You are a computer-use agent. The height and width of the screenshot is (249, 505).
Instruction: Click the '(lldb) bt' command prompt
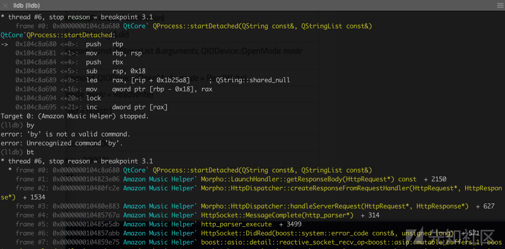pyautogui.click(x=18, y=152)
